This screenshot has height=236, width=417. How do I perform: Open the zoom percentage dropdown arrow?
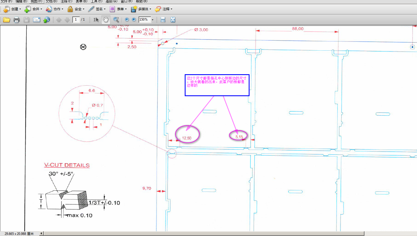point(152,20)
